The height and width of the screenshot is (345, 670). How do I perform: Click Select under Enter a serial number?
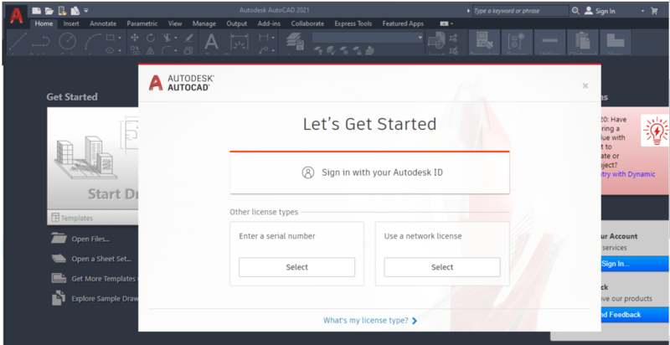pyautogui.click(x=297, y=267)
